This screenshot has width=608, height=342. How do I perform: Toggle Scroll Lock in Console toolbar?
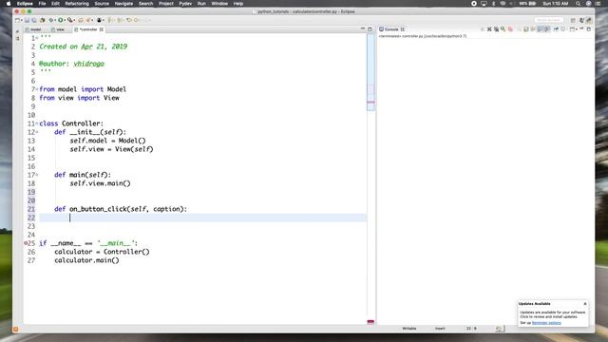(533, 29)
